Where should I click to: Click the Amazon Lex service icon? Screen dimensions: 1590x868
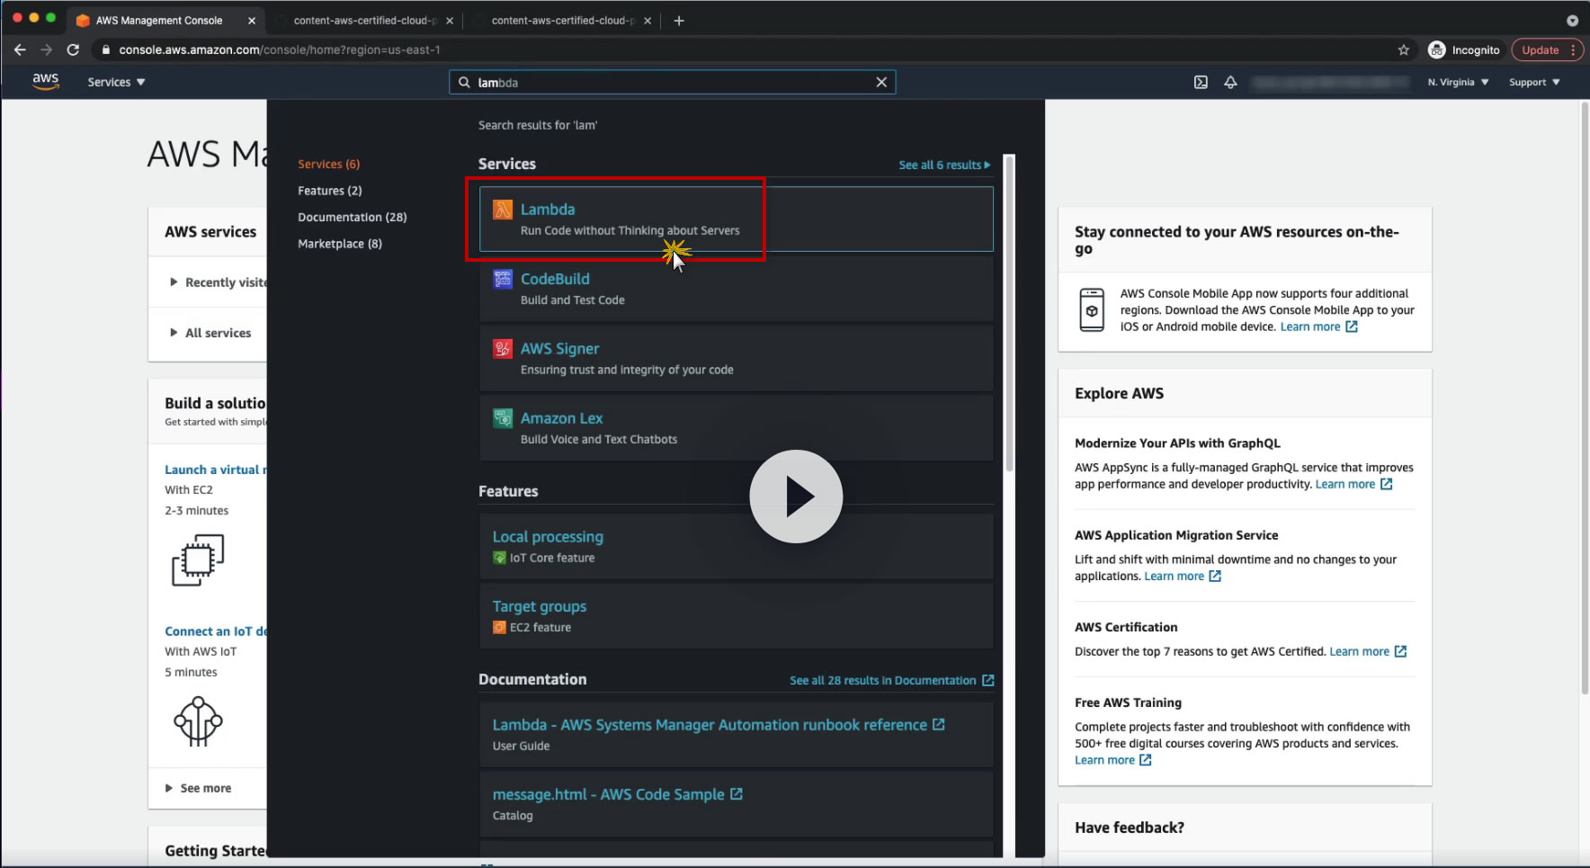coord(503,418)
